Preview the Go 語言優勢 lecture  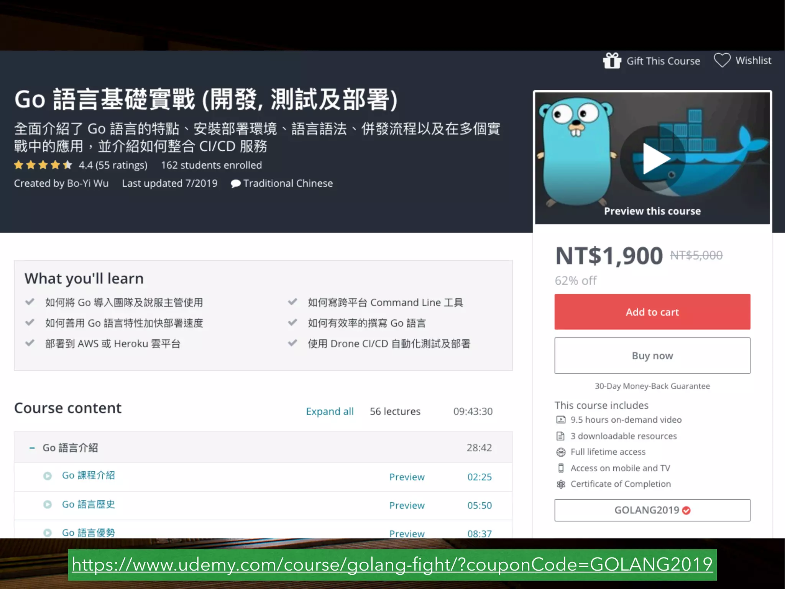click(x=407, y=533)
